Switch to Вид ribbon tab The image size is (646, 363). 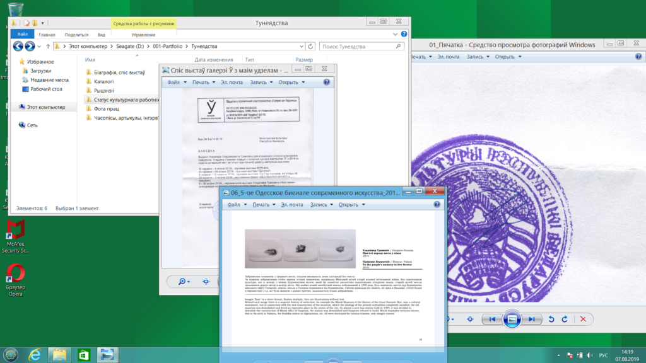point(102,35)
